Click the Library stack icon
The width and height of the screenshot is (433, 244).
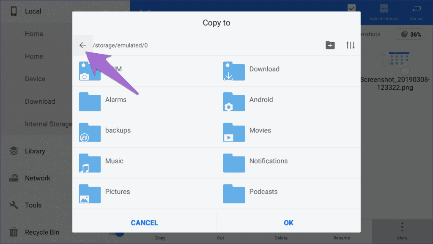(14, 151)
